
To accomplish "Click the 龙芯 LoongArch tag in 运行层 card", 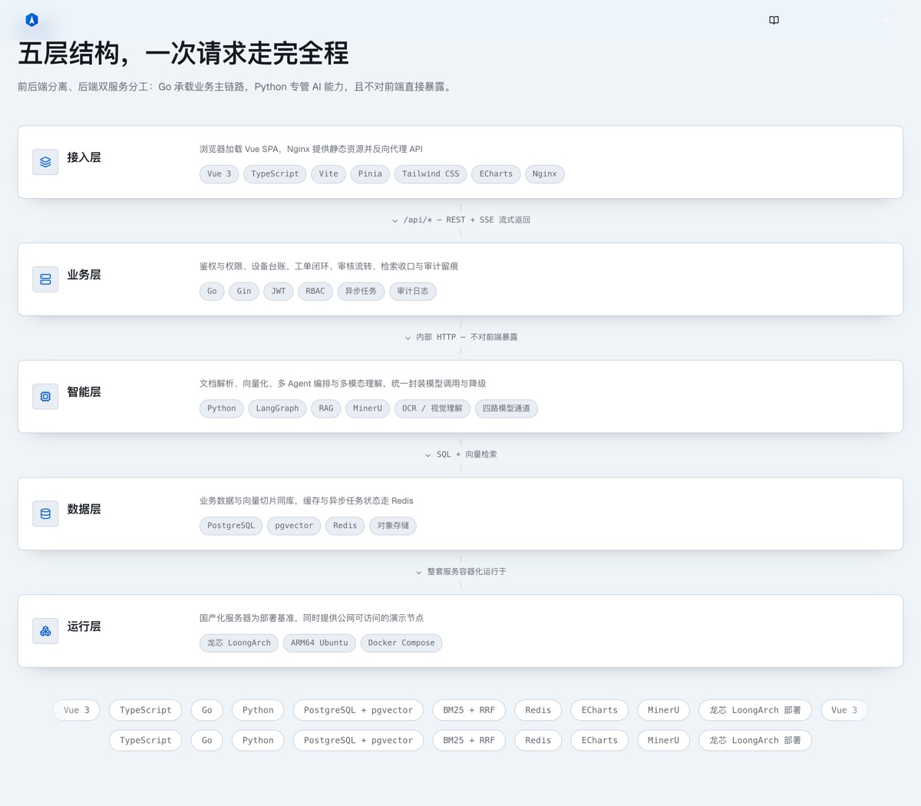I will click(239, 643).
